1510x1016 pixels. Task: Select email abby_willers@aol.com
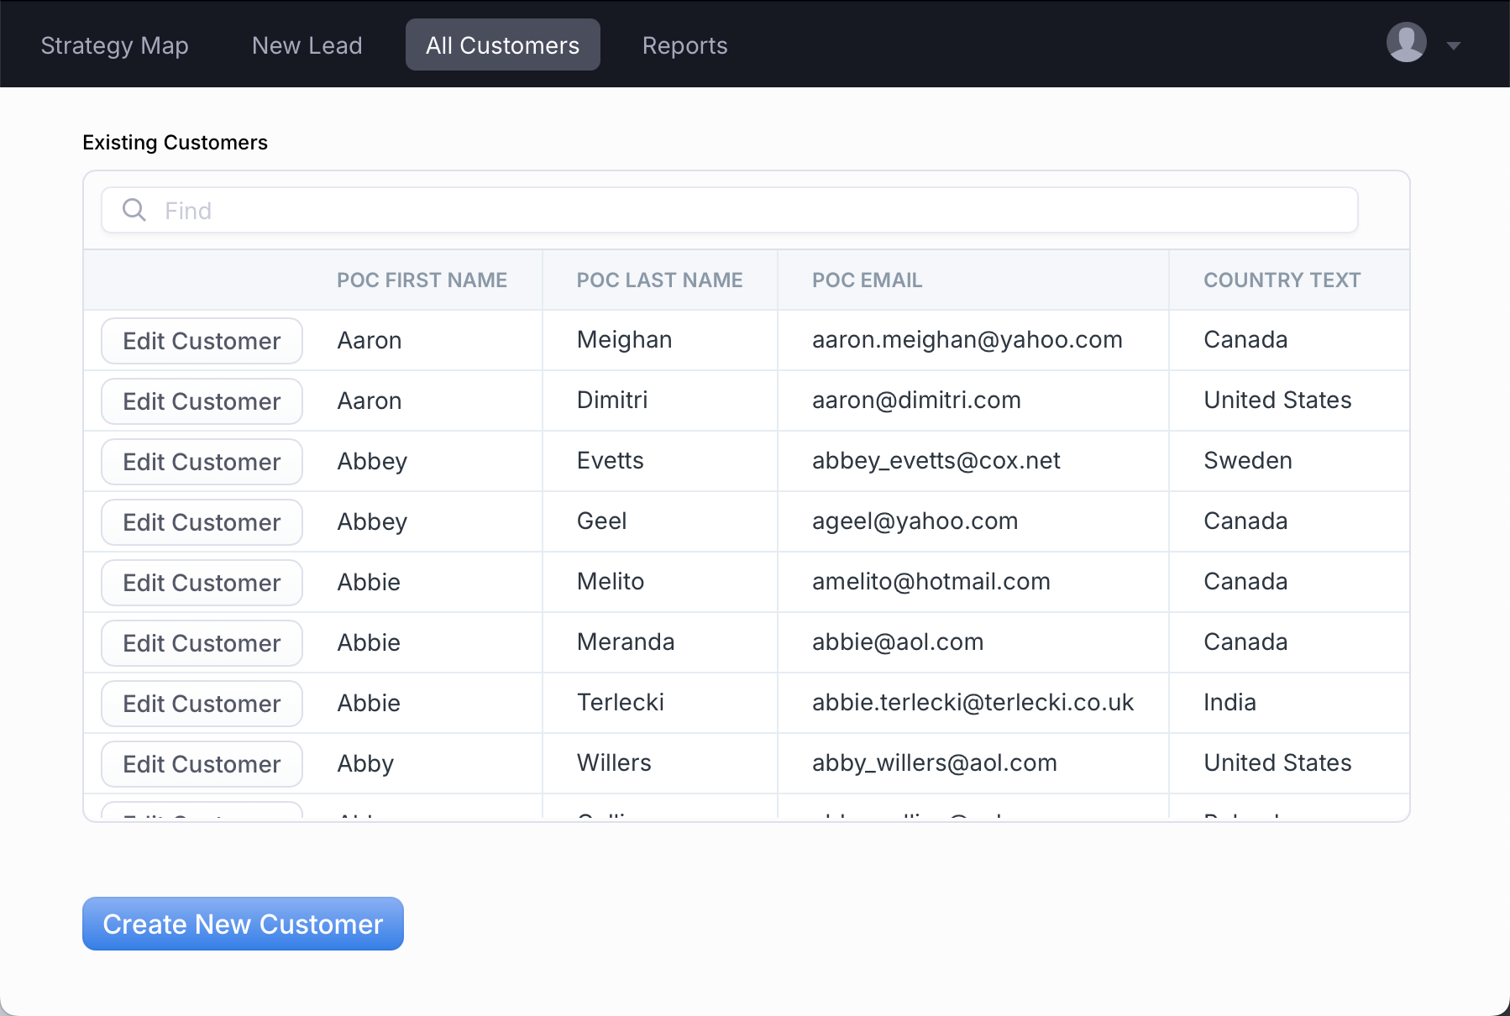click(x=934, y=763)
